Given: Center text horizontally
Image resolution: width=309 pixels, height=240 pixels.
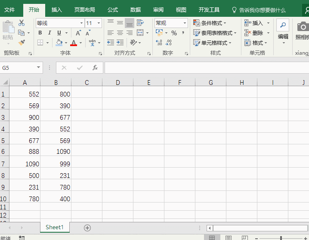Looking at the screenshot, I should coord(120,33).
